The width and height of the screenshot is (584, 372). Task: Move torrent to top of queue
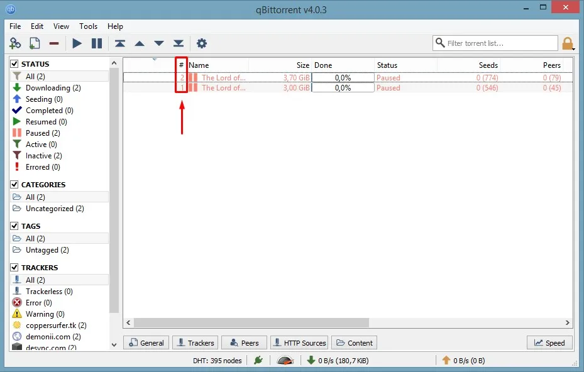click(x=120, y=43)
